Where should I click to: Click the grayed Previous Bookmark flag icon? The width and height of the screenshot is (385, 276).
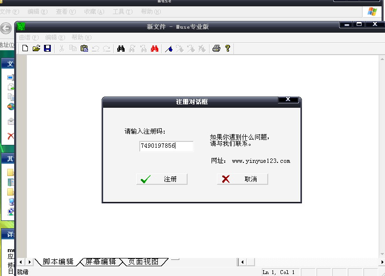coord(191,49)
